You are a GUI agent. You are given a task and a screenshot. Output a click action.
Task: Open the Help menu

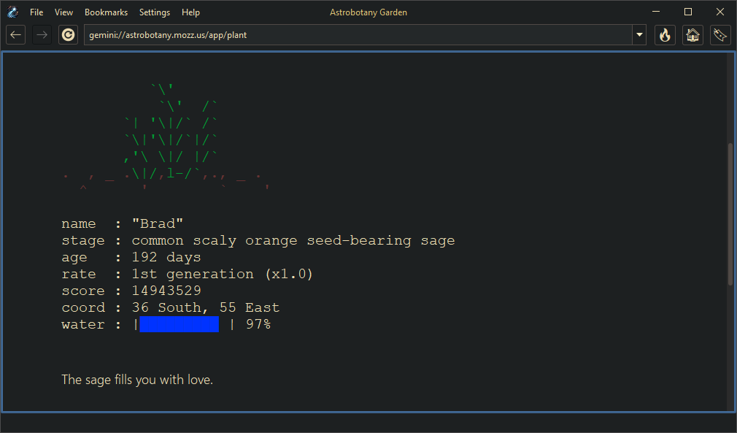[x=190, y=12]
